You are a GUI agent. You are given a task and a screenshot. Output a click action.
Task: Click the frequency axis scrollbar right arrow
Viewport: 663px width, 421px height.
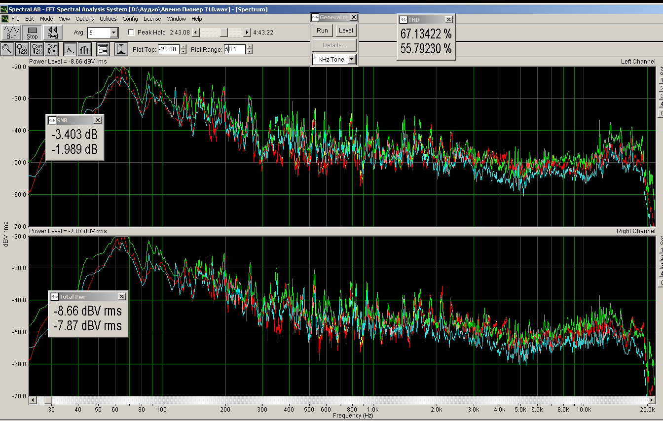(x=651, y=400)
